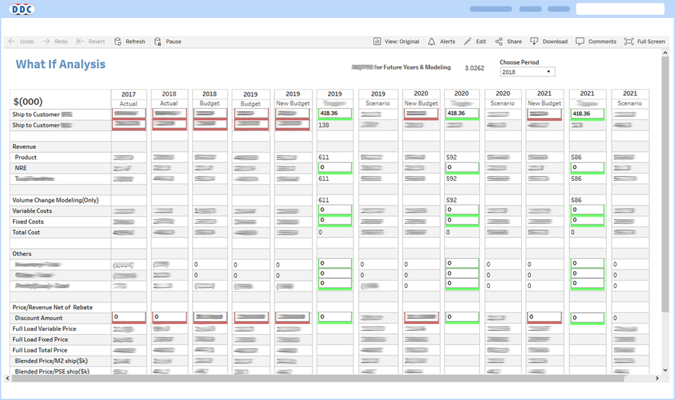Select the 2019 NRE input cell

(x=334, y=167)
